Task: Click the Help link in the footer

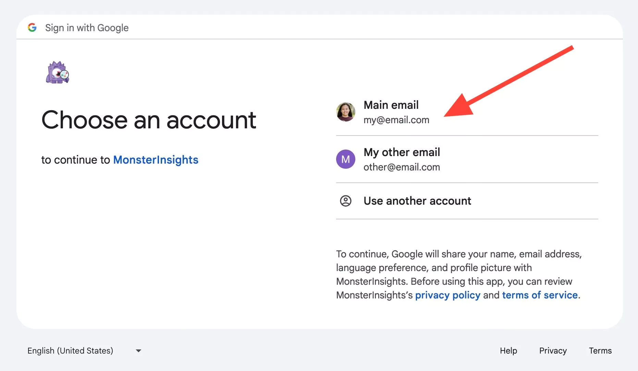Action: click(x=508, y=350)
